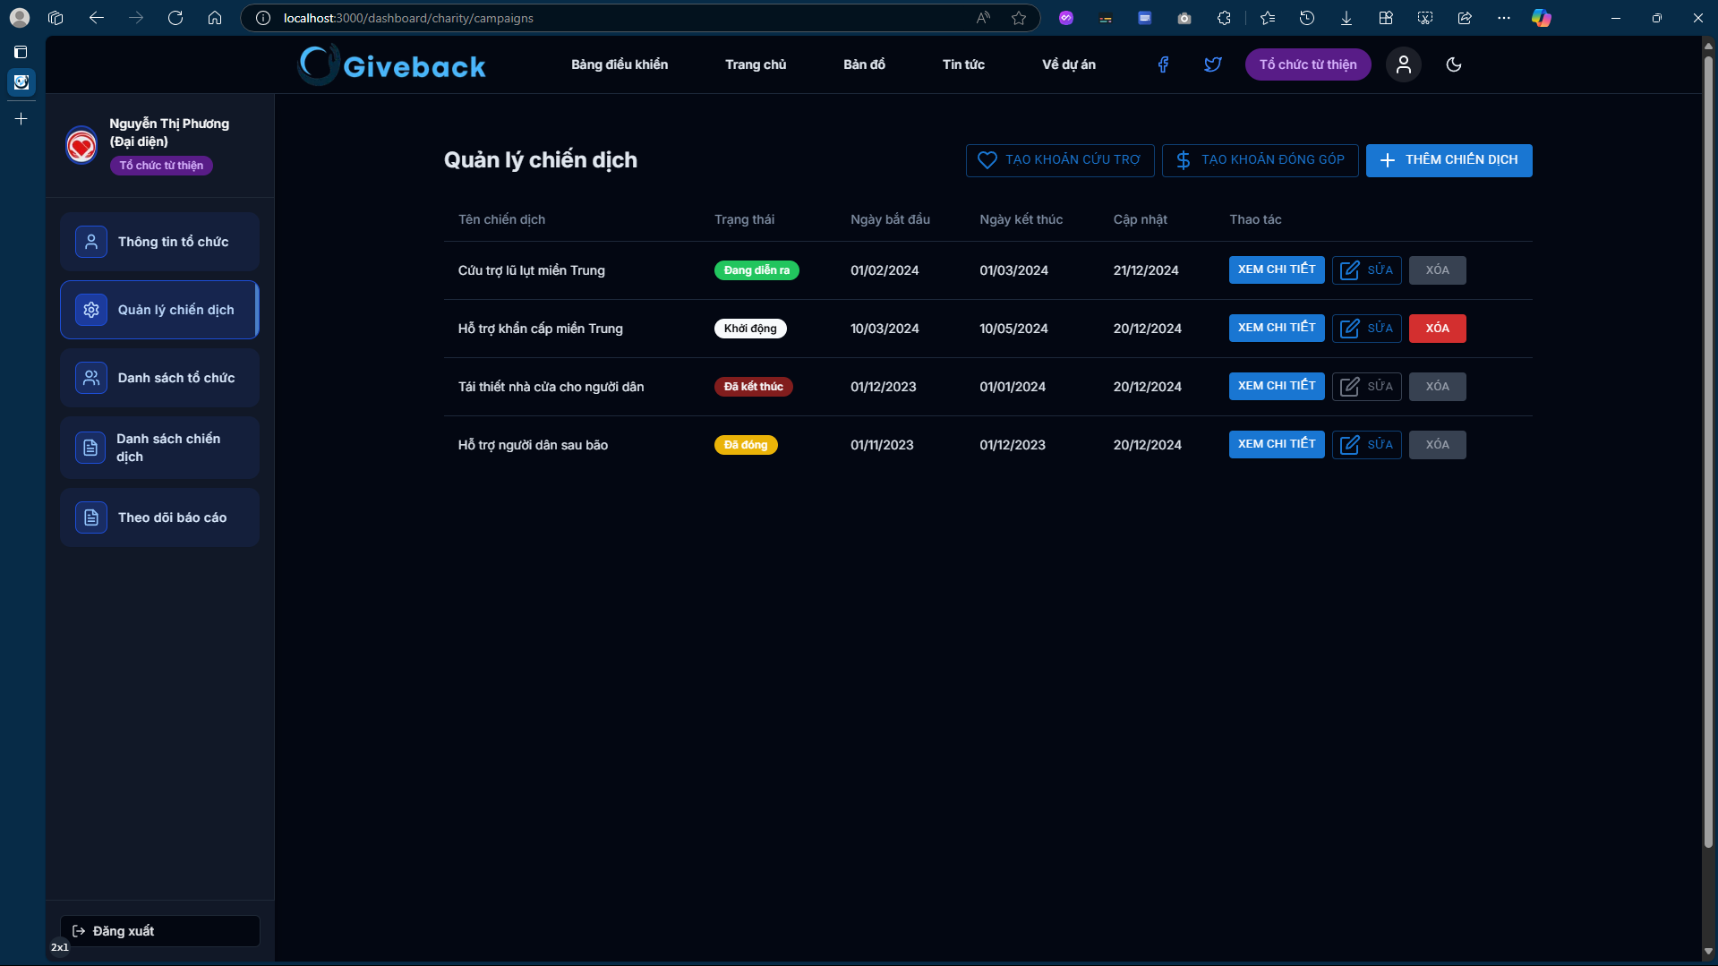Open the user profile icon
Image resolution: width=1718 pixels, height=966 pixels.
pyautogui.click(x=1404, y=64)
